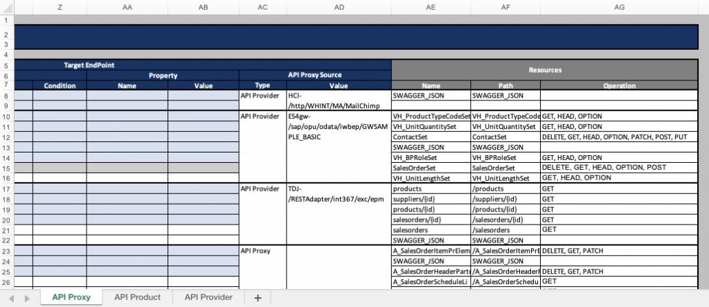Image resolution: width=709 pixels, height=307 pixels.
Task: Click DELETE, GET, HEAD, OPTION, PATCH, POST, PUT cell
Action: tap(619, 137)
